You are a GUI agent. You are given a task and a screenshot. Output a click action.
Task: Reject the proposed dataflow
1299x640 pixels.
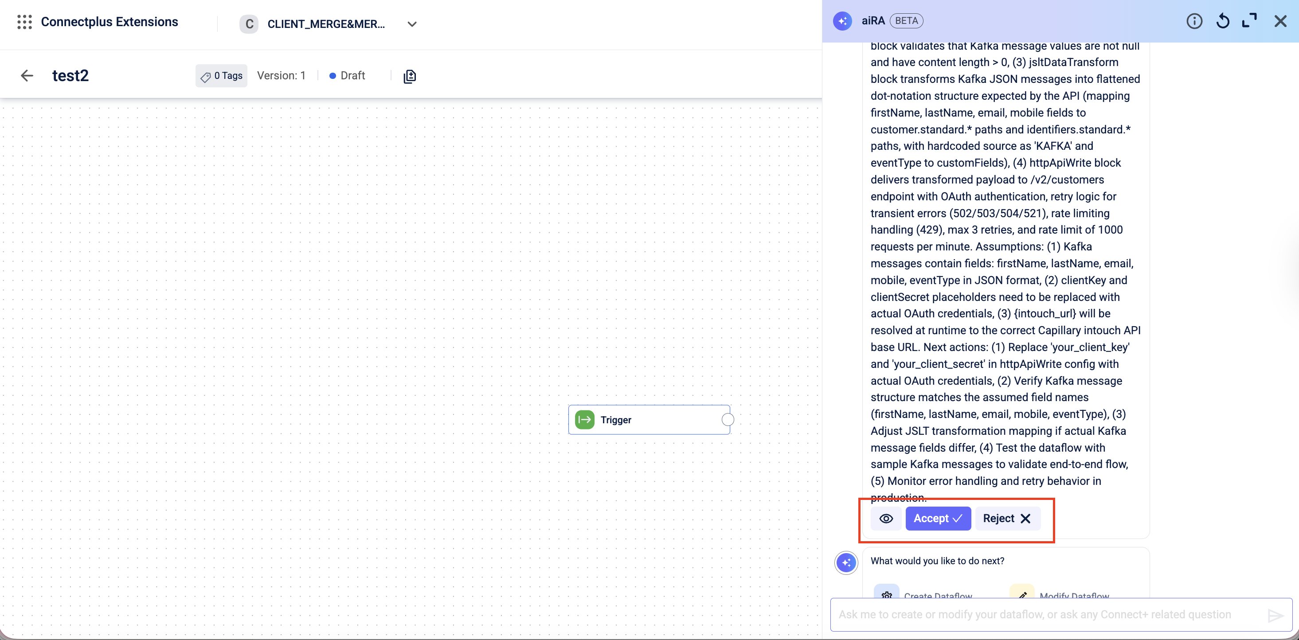[1007, 519]
